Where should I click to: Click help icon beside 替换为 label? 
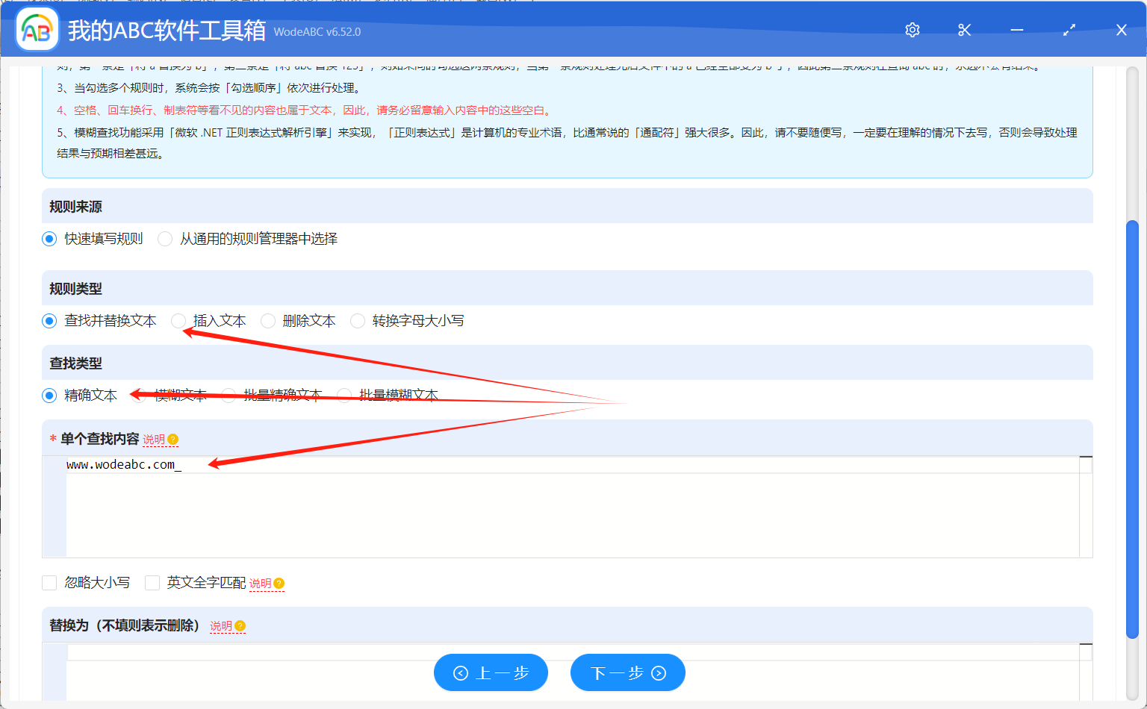click(240, 626)
